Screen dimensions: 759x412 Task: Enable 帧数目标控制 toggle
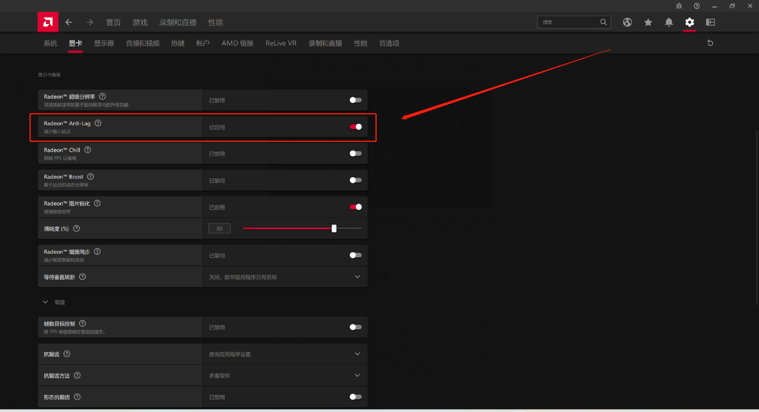click(x=355, y=327)
